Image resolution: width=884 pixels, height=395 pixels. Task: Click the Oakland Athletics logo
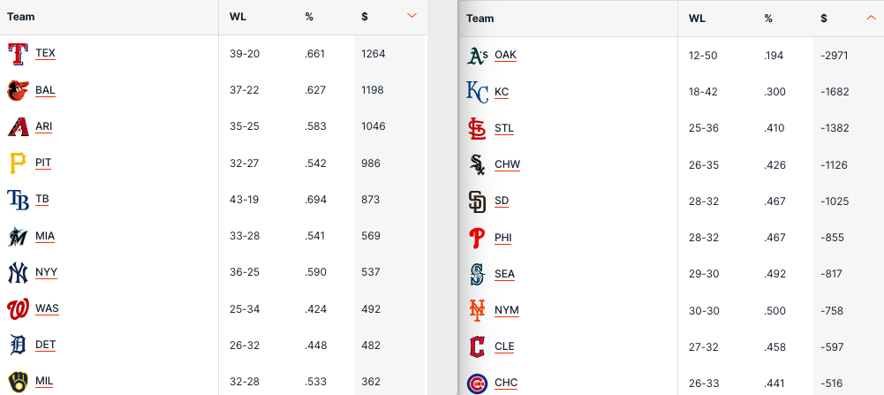coord(477,56)
